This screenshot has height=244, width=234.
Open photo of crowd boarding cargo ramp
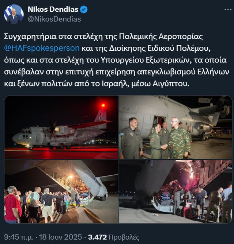pyautogui.click(x=61, y=191)
